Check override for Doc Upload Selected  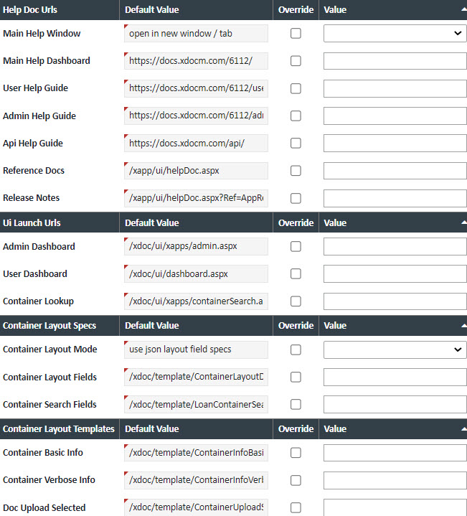click(296, 508)
